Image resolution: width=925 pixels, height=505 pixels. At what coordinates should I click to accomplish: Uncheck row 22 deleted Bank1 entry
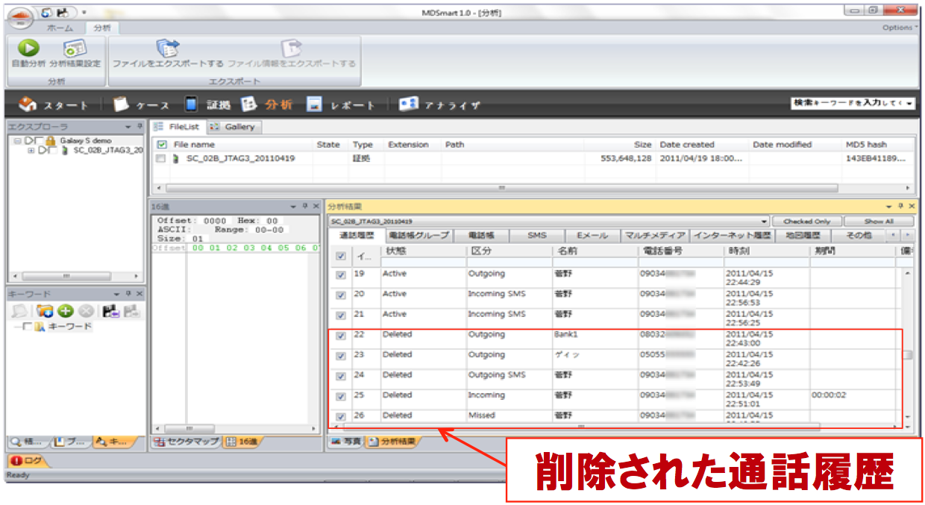pyautogui.click(x=341, y=336)
